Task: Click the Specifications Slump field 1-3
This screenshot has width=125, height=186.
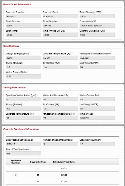Action: pyautogui.click(x=23, y=67)
